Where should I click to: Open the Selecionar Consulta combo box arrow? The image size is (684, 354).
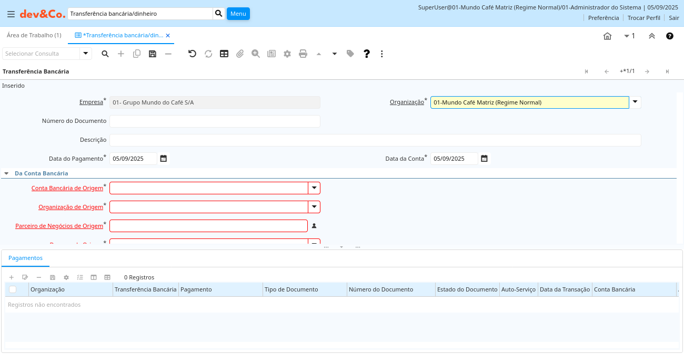86,54
